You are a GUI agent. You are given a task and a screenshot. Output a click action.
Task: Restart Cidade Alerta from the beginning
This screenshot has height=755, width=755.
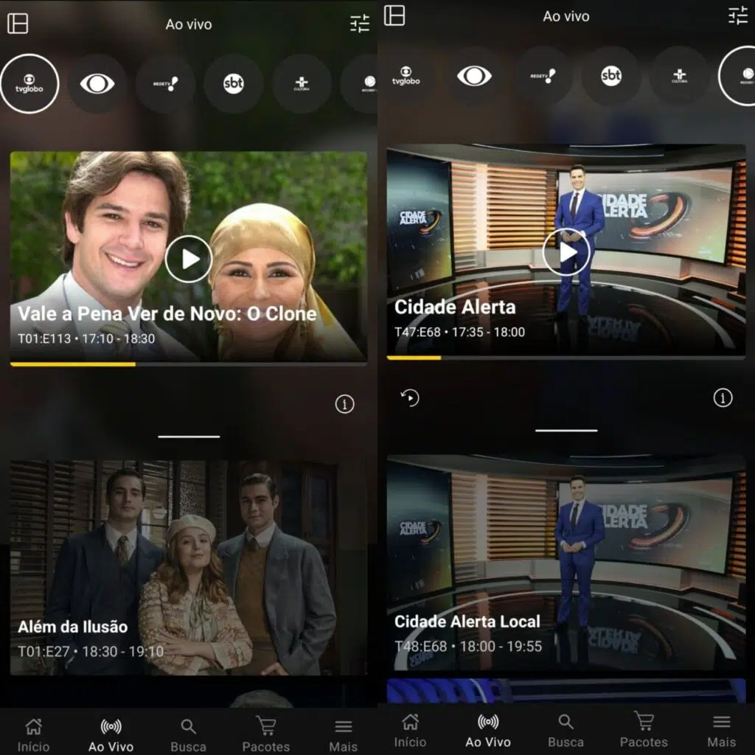coord(410,396)
